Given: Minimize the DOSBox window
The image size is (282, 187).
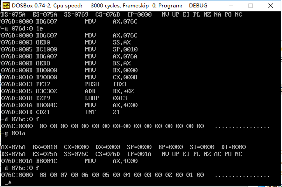Looking at the screenshot, I should (231, 6).
